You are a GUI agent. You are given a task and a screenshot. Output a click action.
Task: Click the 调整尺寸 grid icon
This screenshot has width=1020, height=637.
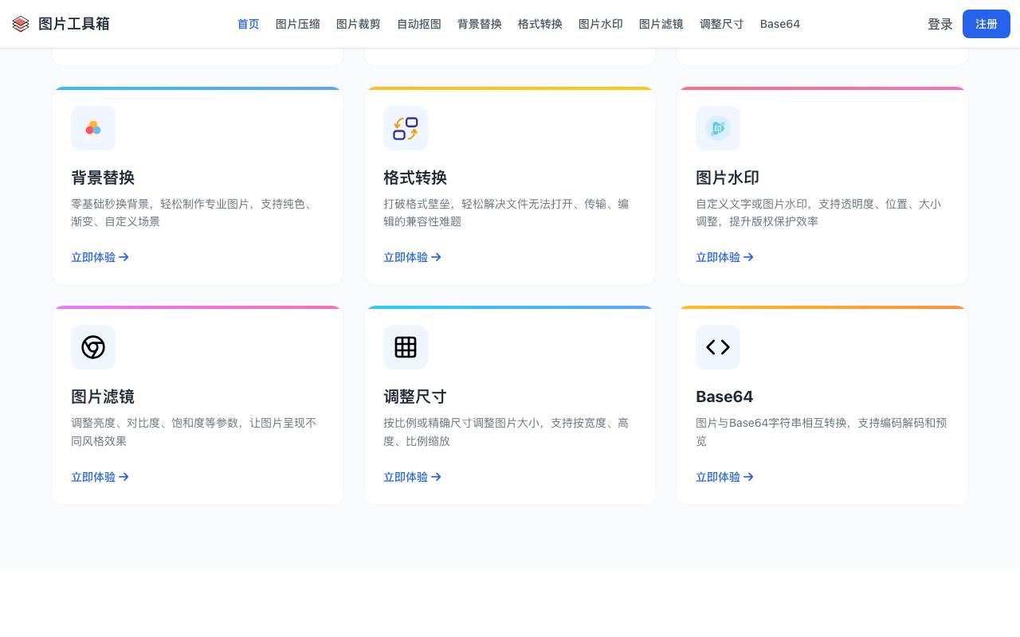click(406, 347)
